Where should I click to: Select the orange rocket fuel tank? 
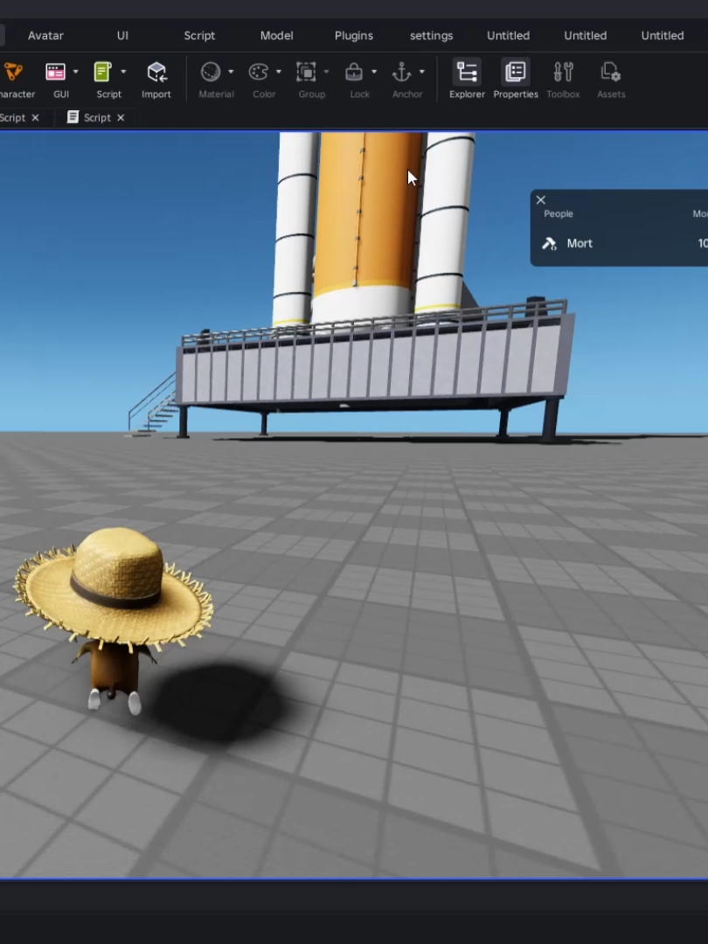(366, 211)
